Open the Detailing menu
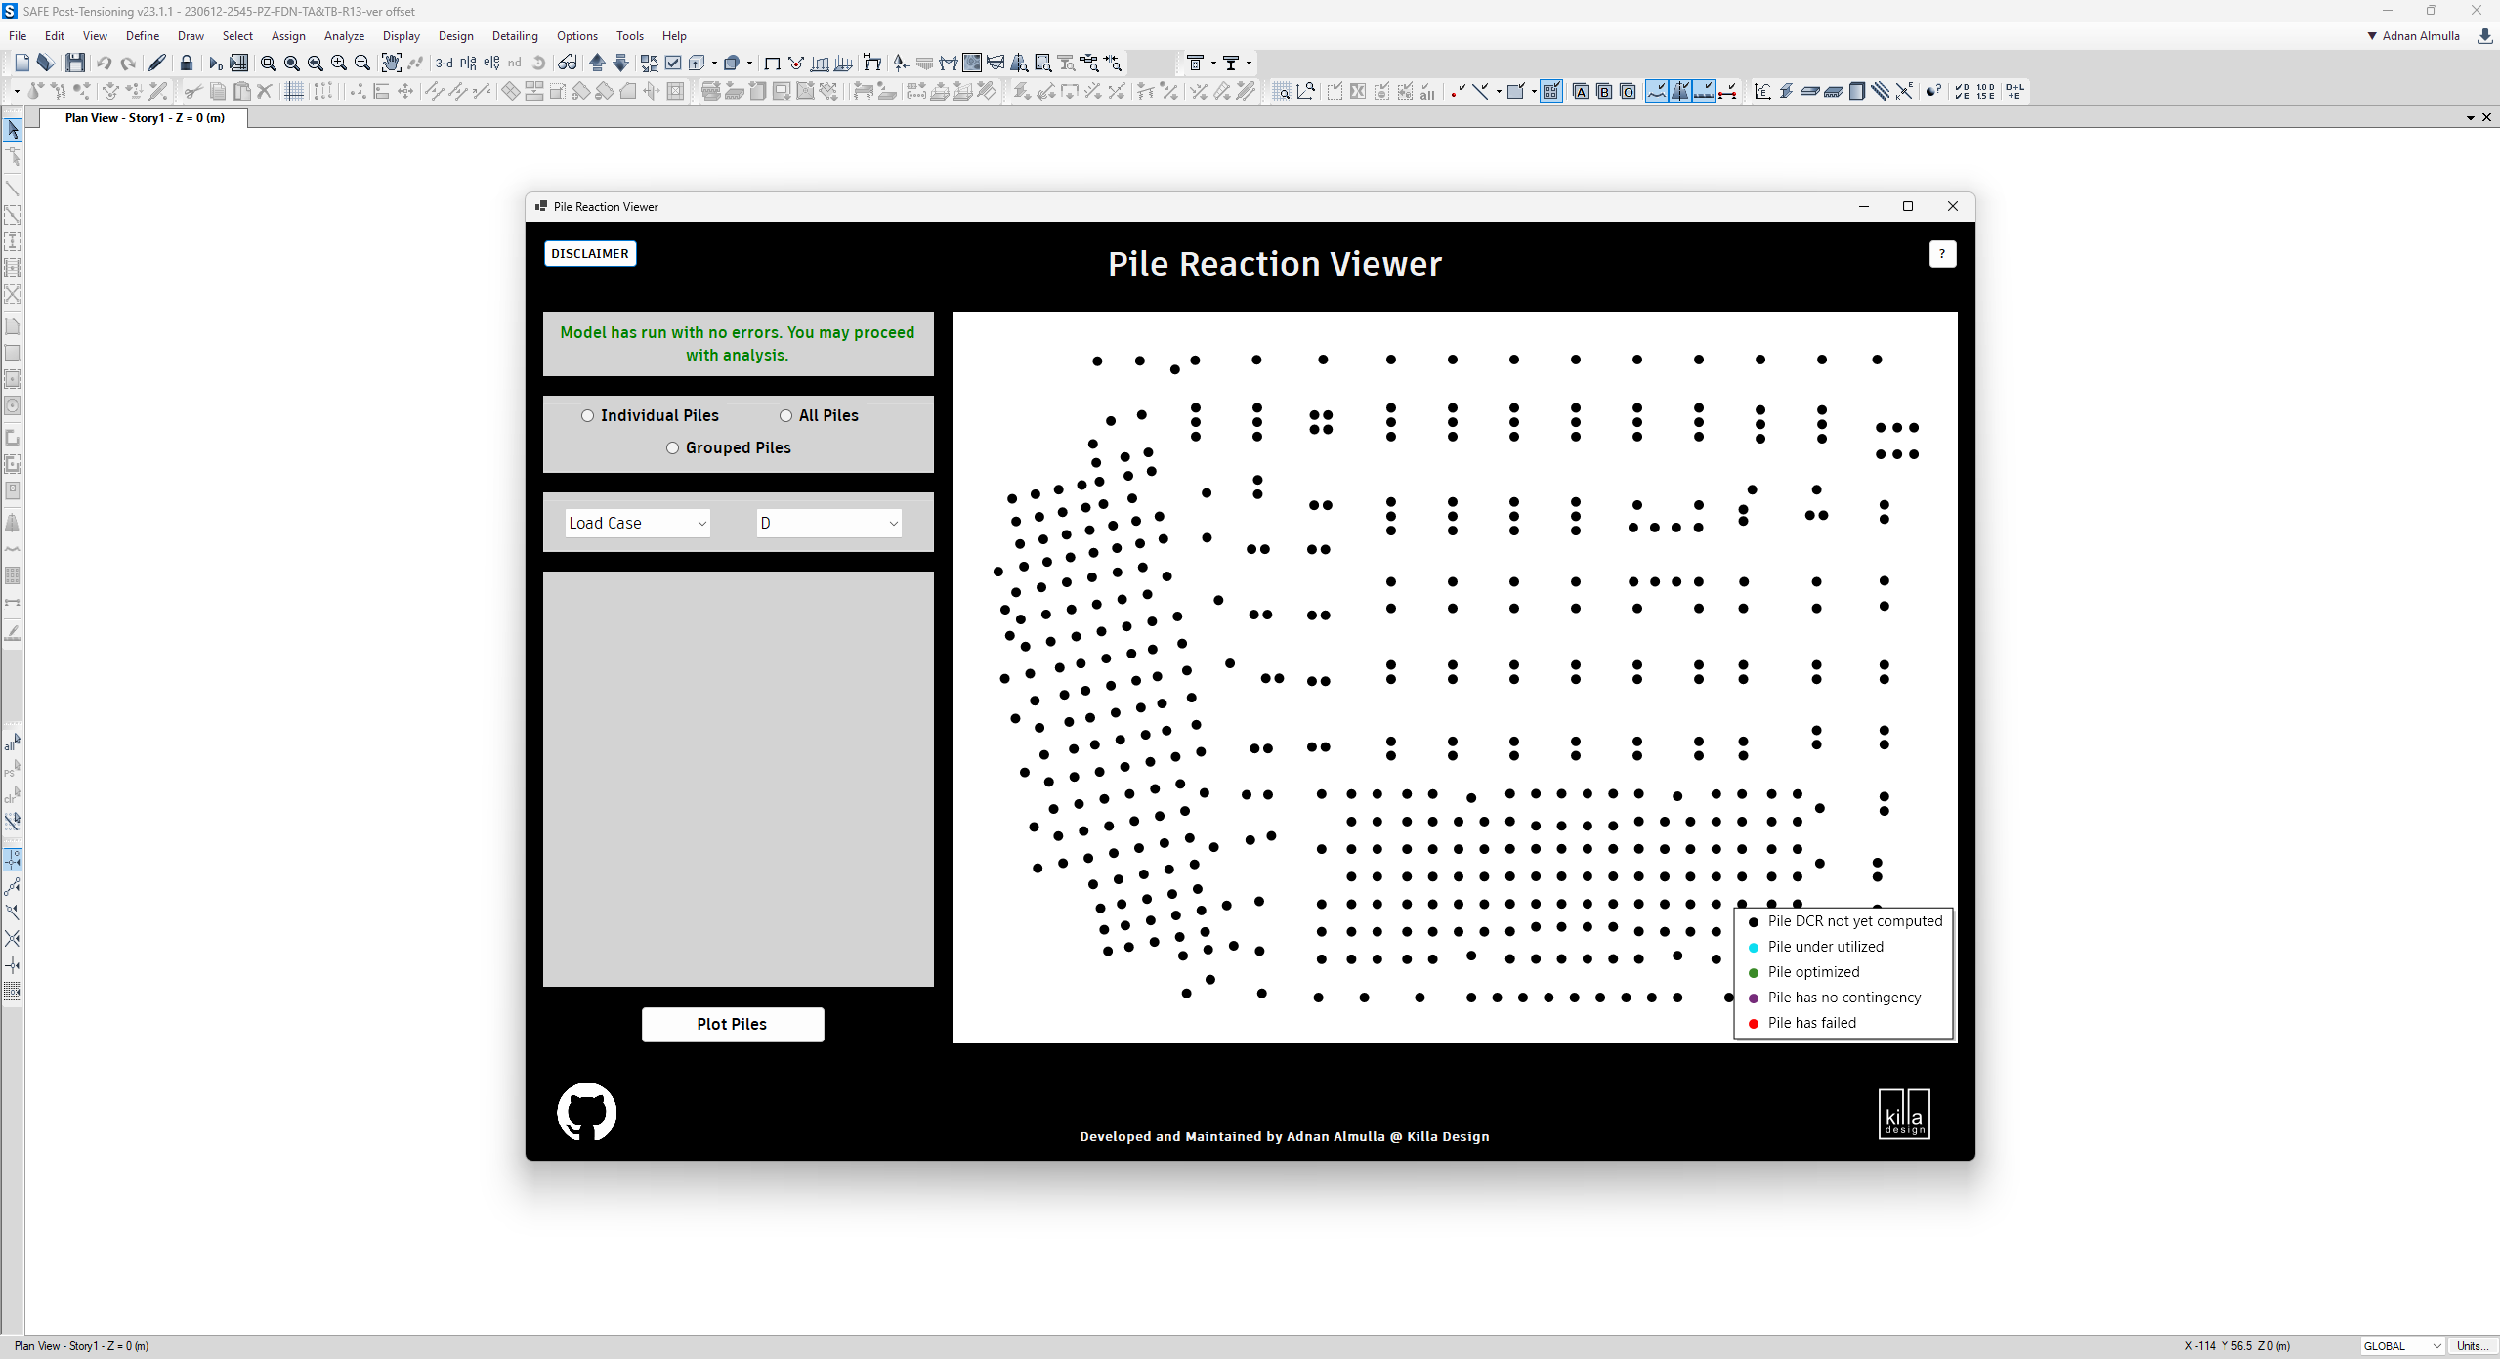The width and height of the screenshot is (2500, 1359). 515,36
